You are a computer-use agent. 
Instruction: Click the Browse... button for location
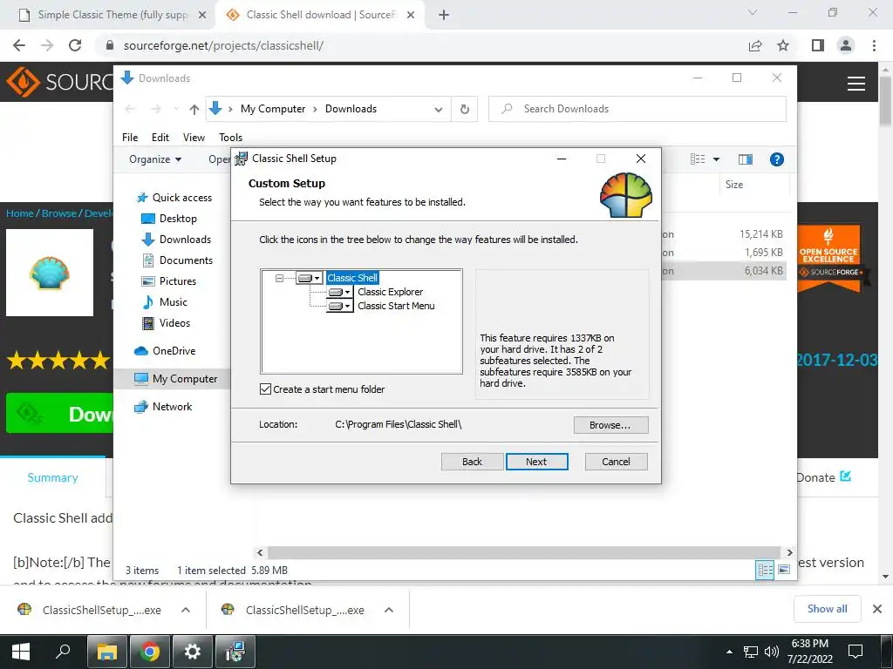click(x=610, y=425)
